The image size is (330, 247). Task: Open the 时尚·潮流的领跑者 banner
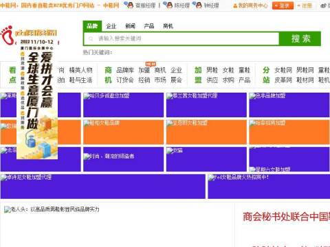point(124,159)
